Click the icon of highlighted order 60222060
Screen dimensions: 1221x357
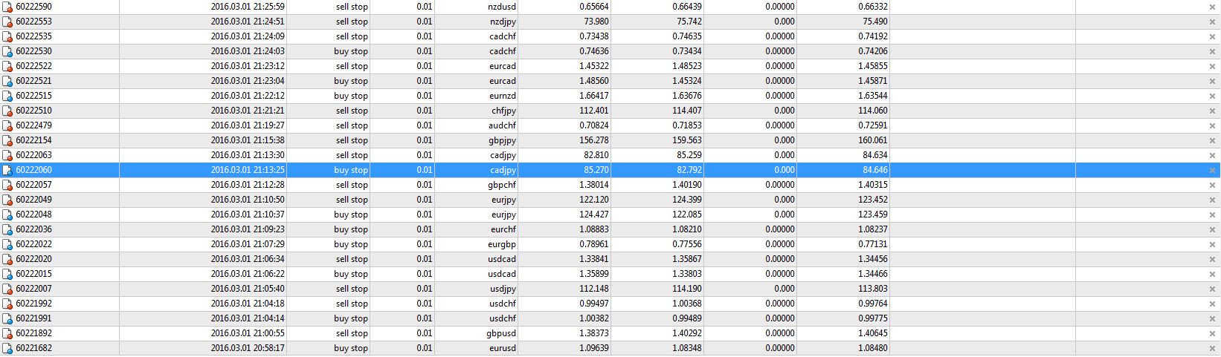(x=7, y=170)
